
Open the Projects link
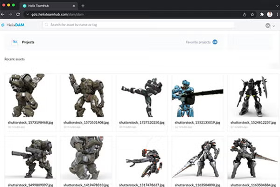pyautogui.click(x=28, y=42)
